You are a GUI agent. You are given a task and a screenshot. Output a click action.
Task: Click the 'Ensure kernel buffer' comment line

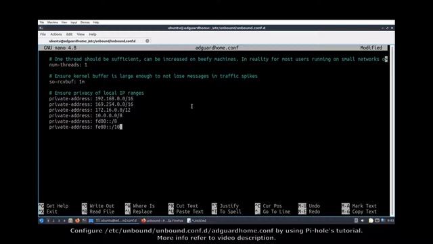coord(154,76)
